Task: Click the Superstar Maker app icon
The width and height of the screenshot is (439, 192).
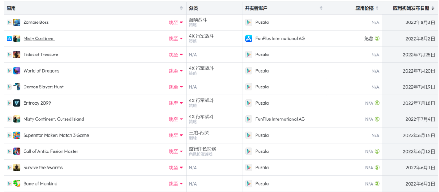Action: [x=17, y=135]
